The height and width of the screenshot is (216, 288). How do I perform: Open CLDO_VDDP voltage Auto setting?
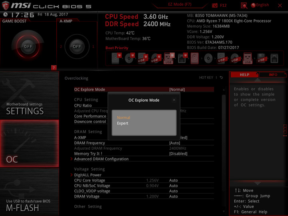tap(173, 191)
